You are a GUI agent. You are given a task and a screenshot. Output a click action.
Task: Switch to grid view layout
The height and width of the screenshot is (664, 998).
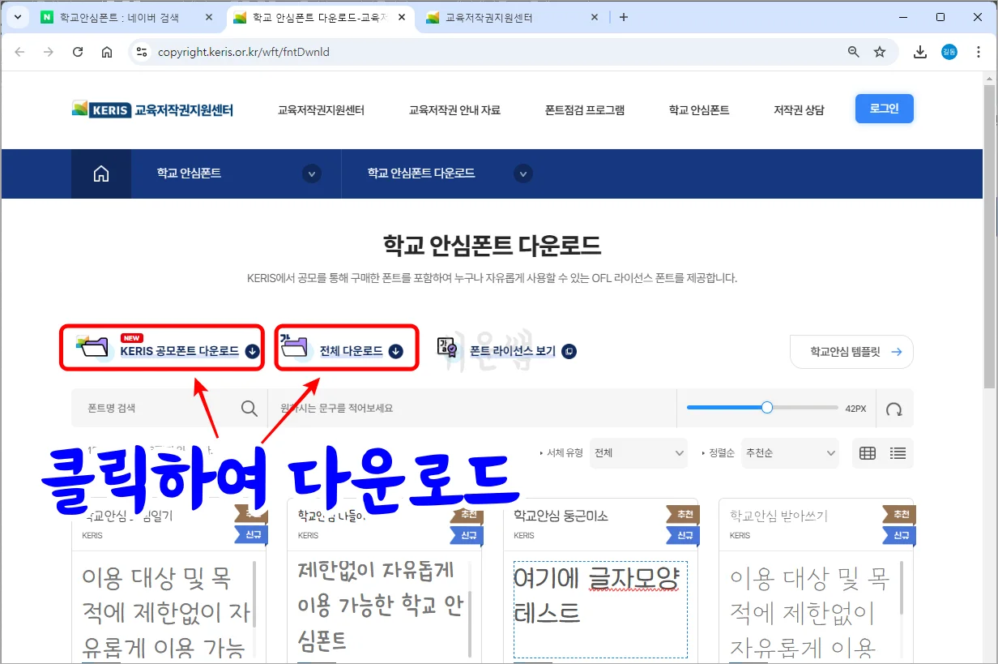[867, 453]
